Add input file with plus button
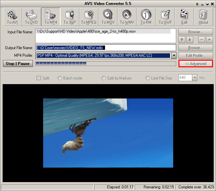The height and width of the screenshot is (191, 216). pyautogui.click(x=209, y=40)
